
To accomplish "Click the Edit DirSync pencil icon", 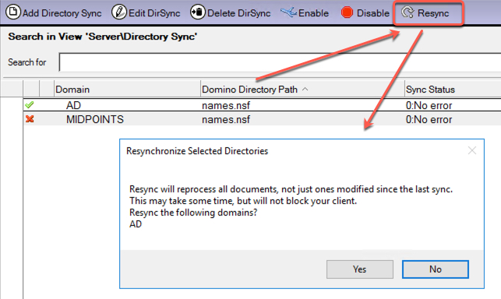I will [x=119, y=12].
